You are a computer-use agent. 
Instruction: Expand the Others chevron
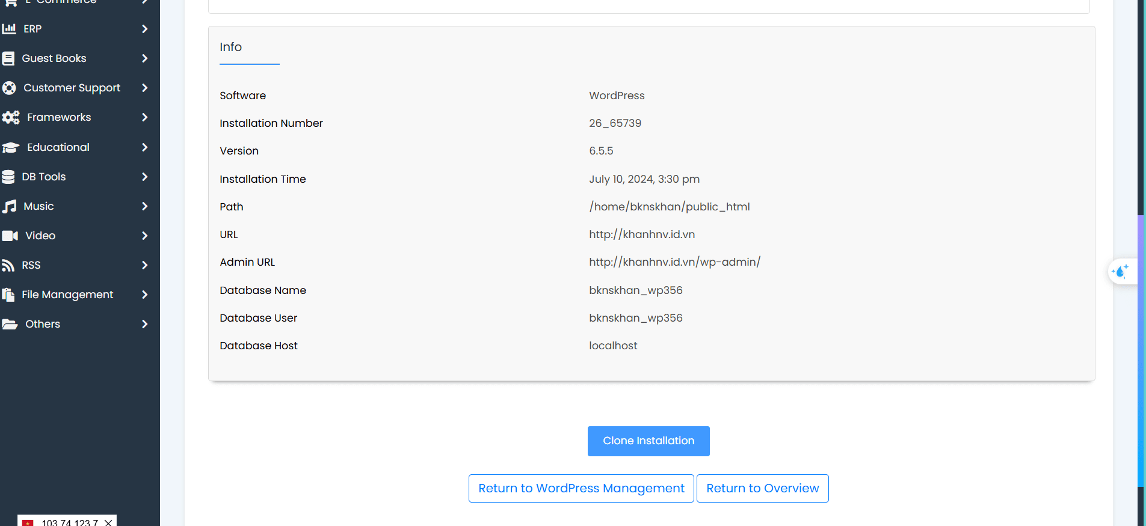click(144, 324)
